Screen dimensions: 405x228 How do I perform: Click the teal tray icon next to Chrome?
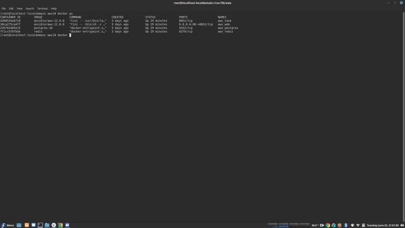(x=333, y=225)
